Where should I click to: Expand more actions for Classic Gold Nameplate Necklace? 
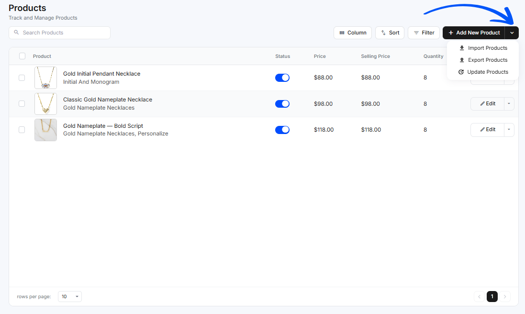click(x=509, y=104)
